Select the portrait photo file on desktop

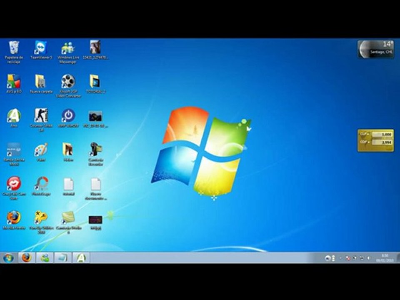[x=95, y=50]
